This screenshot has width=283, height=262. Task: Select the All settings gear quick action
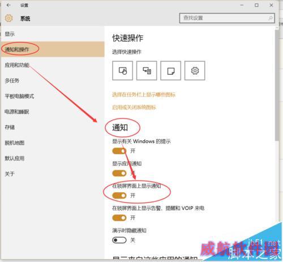pyautogui.click(x=195, y=71)
